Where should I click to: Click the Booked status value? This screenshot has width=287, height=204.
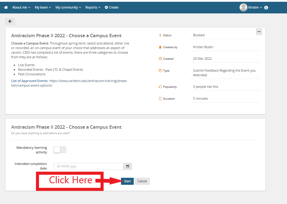tap(199, 35)
